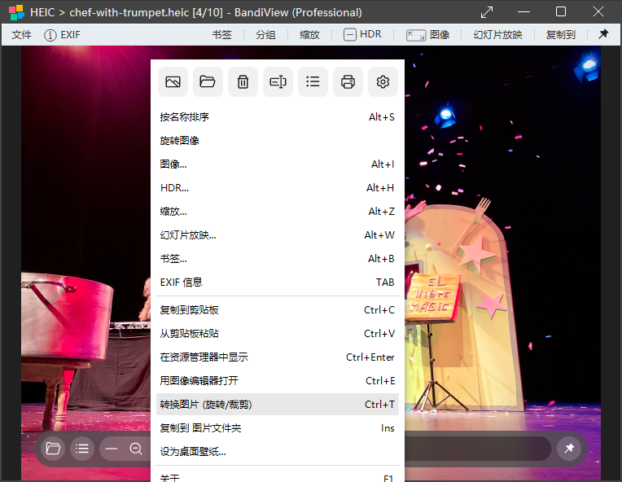Image resolution: width=622 pixels, height=482 pixels.
Task: Click the list icon in popup toolbar
Action: click(313, 81)
